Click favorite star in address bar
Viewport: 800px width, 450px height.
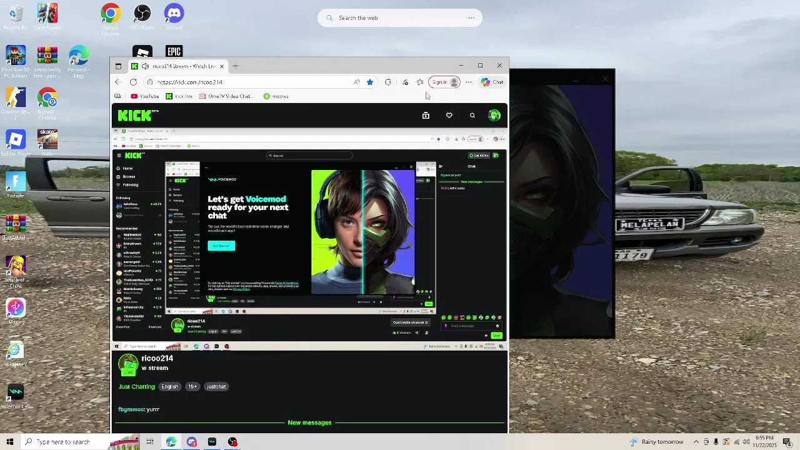coord(370,82)
